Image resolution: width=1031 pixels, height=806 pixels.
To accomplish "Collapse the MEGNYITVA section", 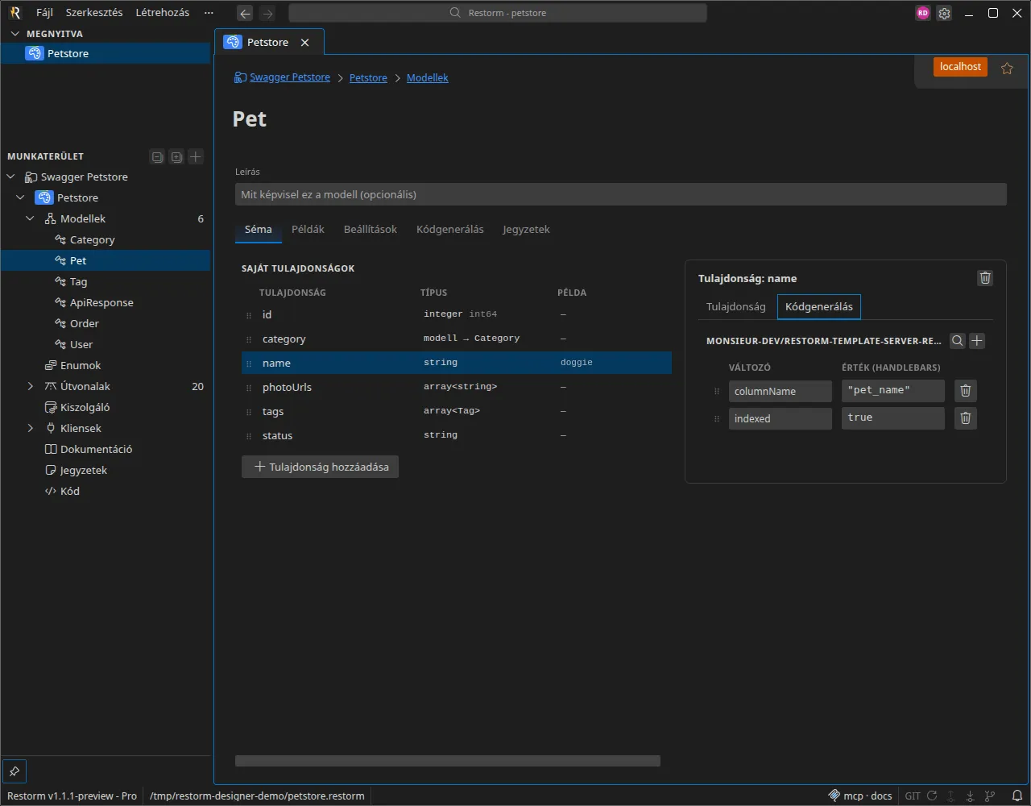I will click(x=14, y=34).
